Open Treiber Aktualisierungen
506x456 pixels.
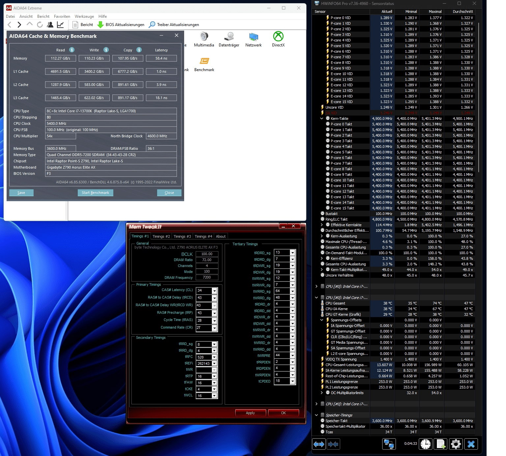tap(174, 25)
